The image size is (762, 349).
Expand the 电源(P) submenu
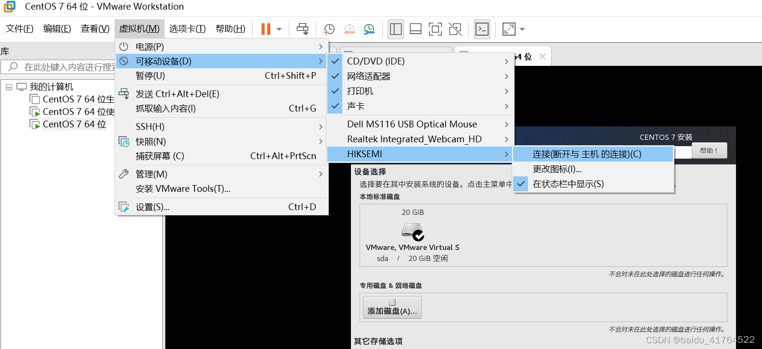(x=222, y=47)
